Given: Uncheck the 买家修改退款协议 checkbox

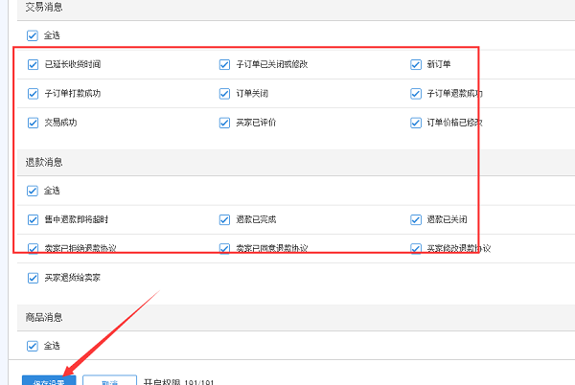Looking at the screenshot, I should pyautogui.click(x=416, y=248).
